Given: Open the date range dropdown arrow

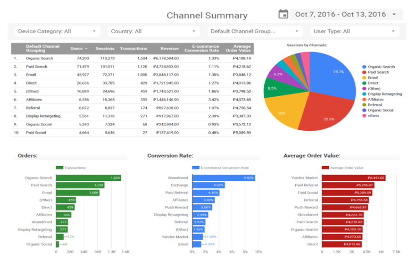Looking at the screenshot, I should tap(394, 14).
